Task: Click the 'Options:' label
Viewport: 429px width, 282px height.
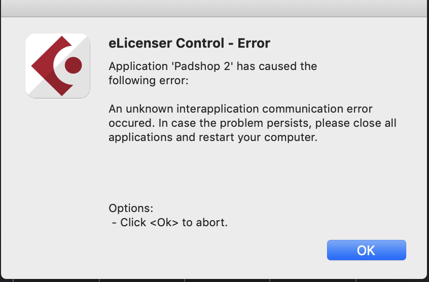Action: click(131, 208)
